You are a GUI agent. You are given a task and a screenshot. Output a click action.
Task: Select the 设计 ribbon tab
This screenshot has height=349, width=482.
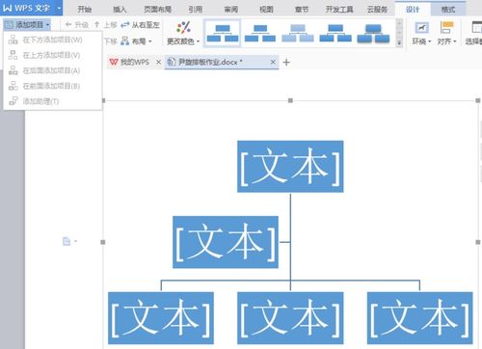click(x=413, y=10)
